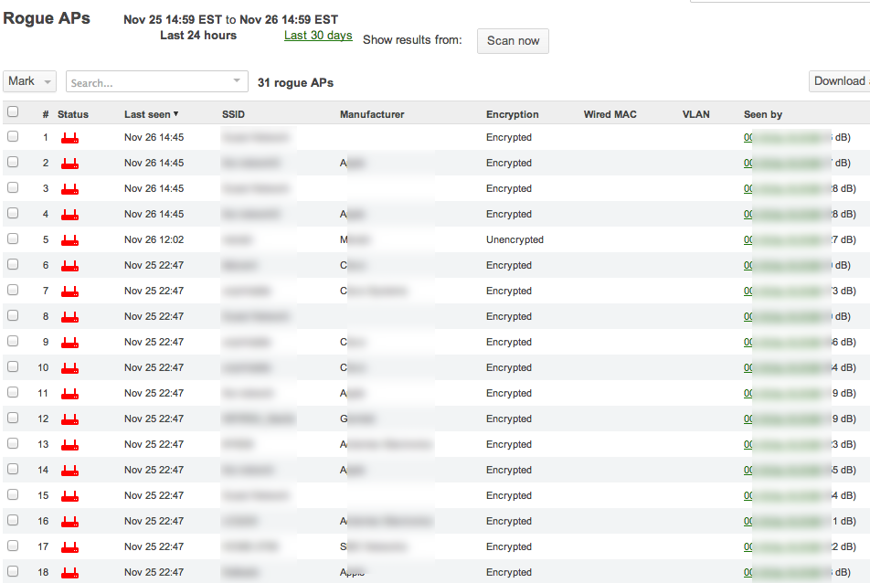The width and height of the screenshot is (870, 583).
Task: Sort the table by the SSID column
Action: click(233, 114)
